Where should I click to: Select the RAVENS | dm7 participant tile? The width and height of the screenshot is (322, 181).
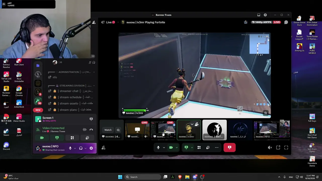[215, 130]
